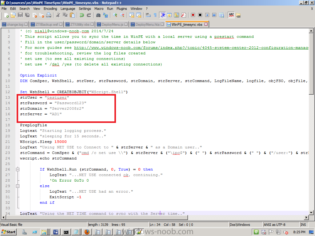This screenshot has height=236, width=315.
Task: Save all open files via Save All icon
Action: pyautogui.click(x=27, y=15)
